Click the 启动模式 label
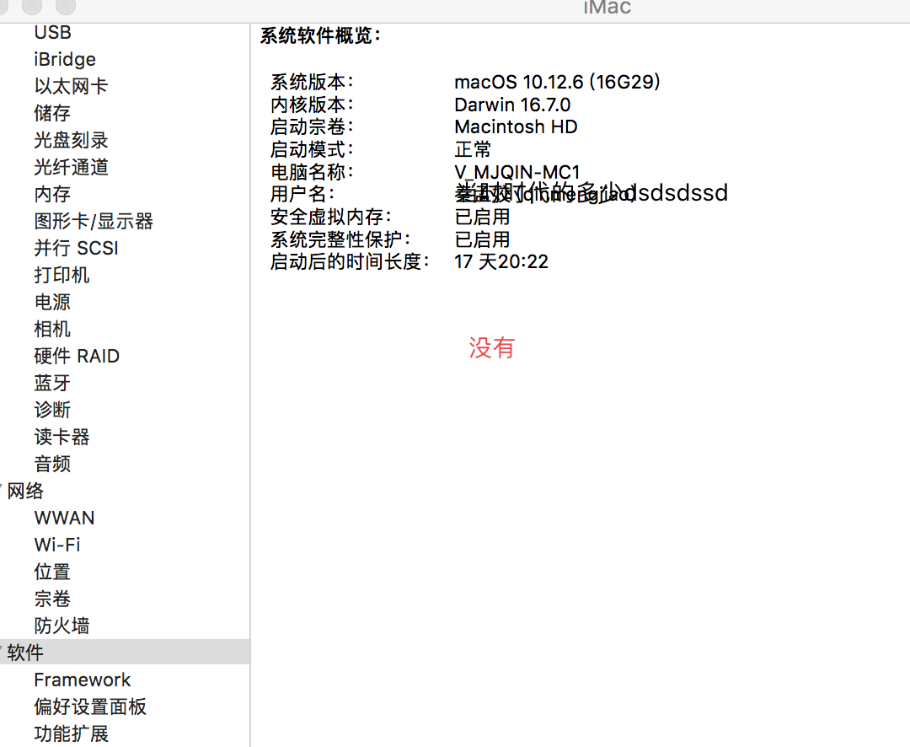910x747 pixels. (313, 149)
